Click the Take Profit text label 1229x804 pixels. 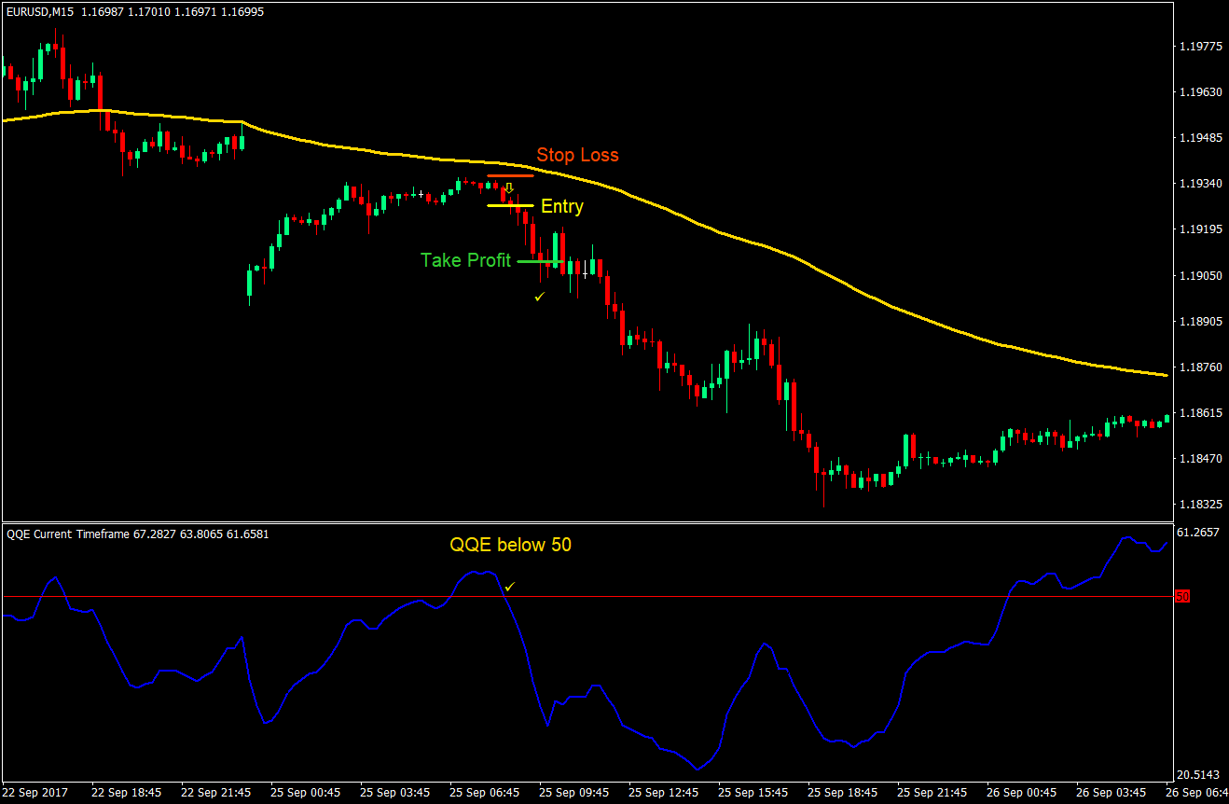click(465, 260)
